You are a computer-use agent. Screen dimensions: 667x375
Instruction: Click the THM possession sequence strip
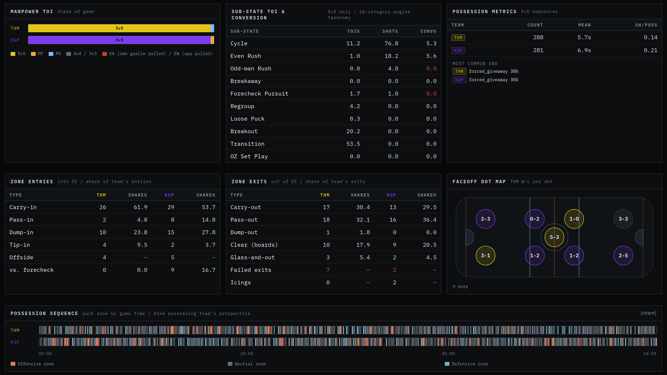348,330
